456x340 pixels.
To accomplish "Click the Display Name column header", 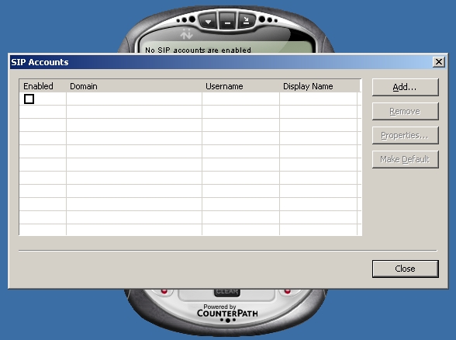I will click(320, 86).
